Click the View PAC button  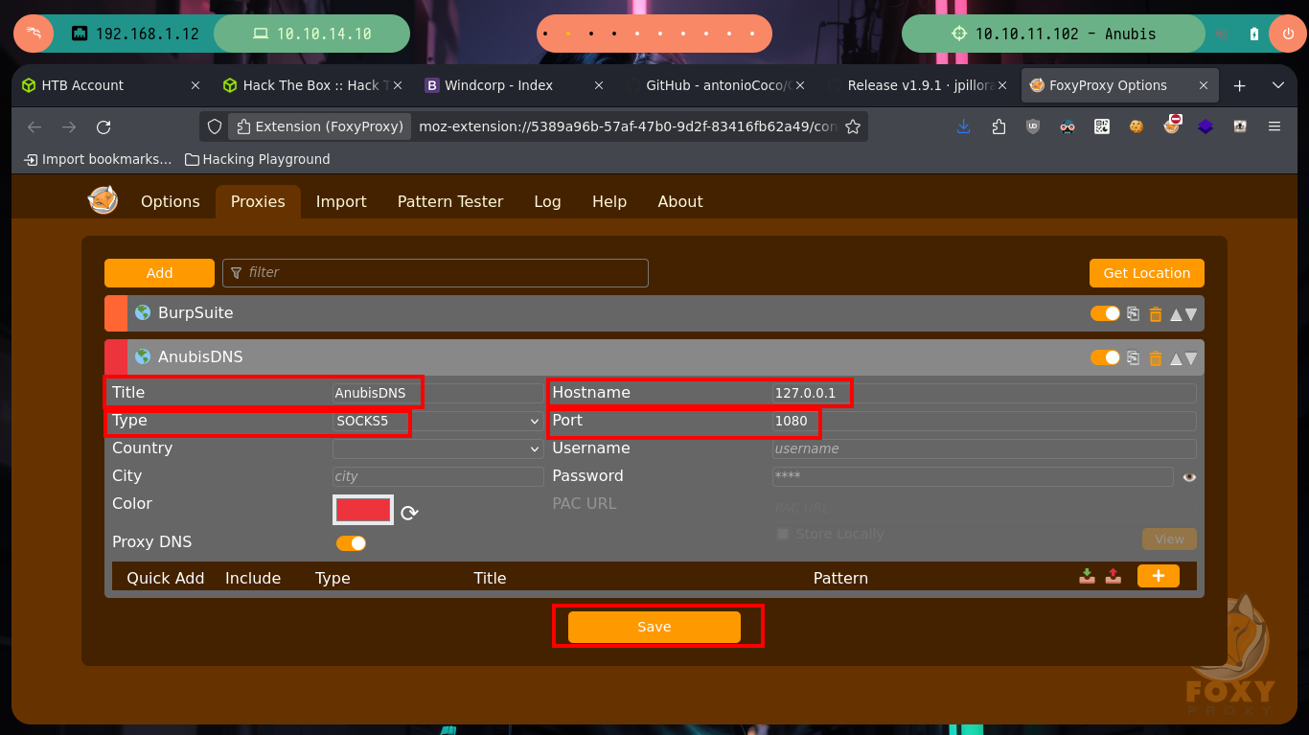(x=1169, y=539)
